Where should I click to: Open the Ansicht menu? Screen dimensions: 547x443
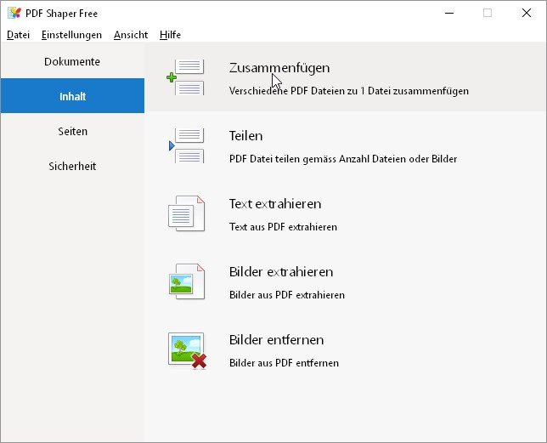(x=131, y=35)
